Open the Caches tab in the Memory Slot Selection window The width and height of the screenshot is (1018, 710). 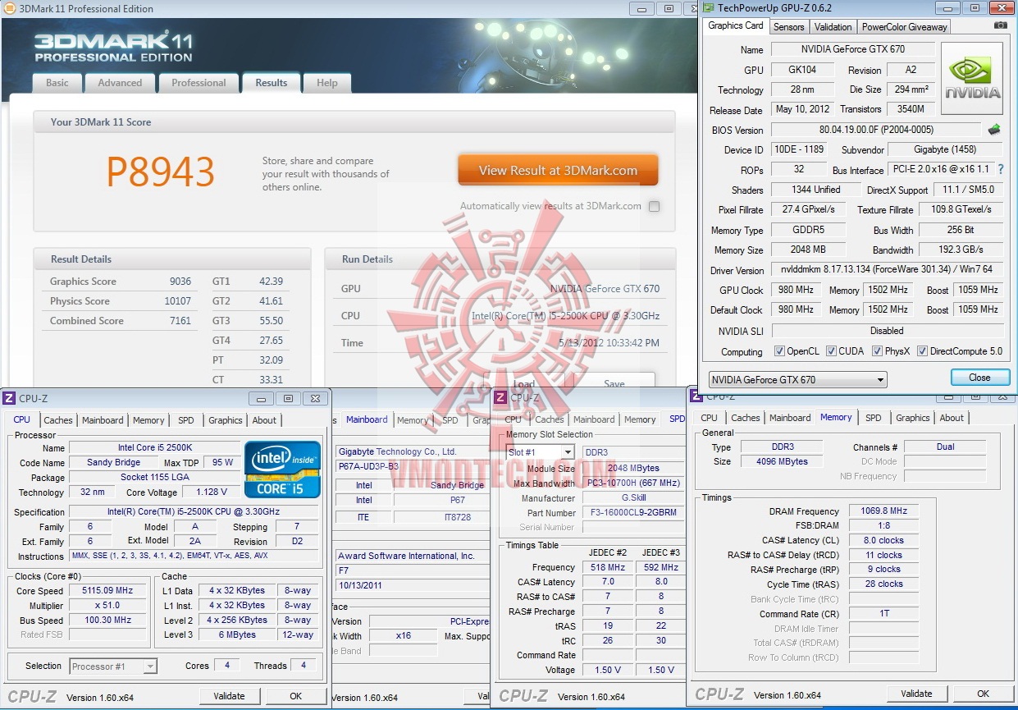click(x=550, y=419)
